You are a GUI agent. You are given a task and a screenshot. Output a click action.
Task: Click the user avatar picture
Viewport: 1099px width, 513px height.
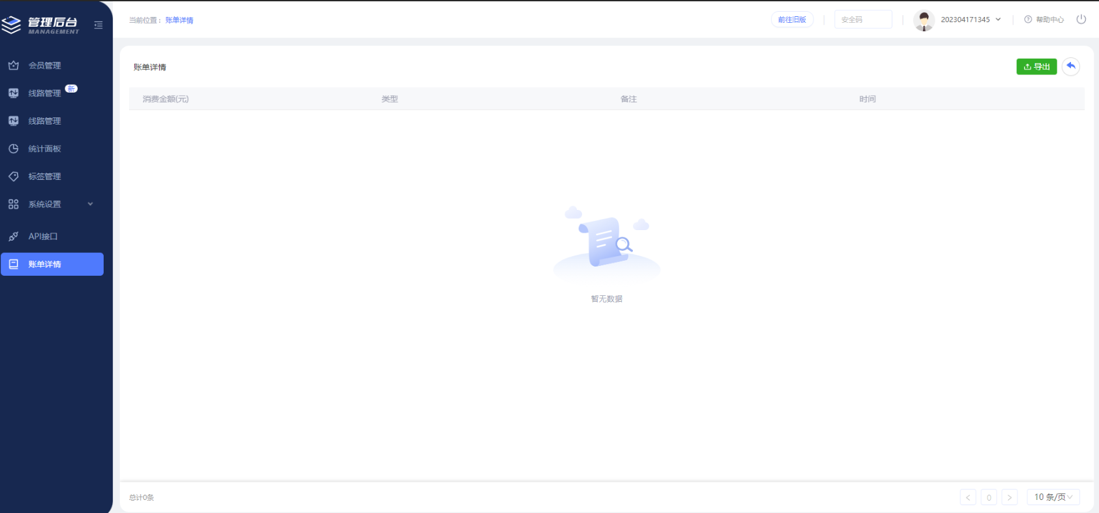[924, 20]
